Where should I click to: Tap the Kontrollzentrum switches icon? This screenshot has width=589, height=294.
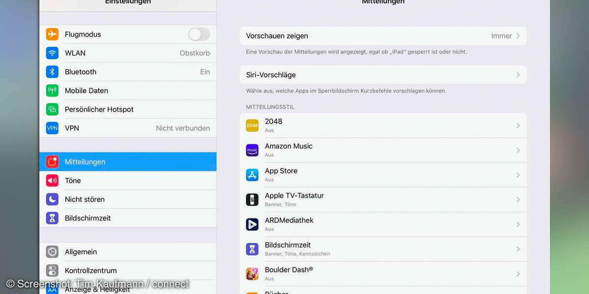click(x=52, y=270)
